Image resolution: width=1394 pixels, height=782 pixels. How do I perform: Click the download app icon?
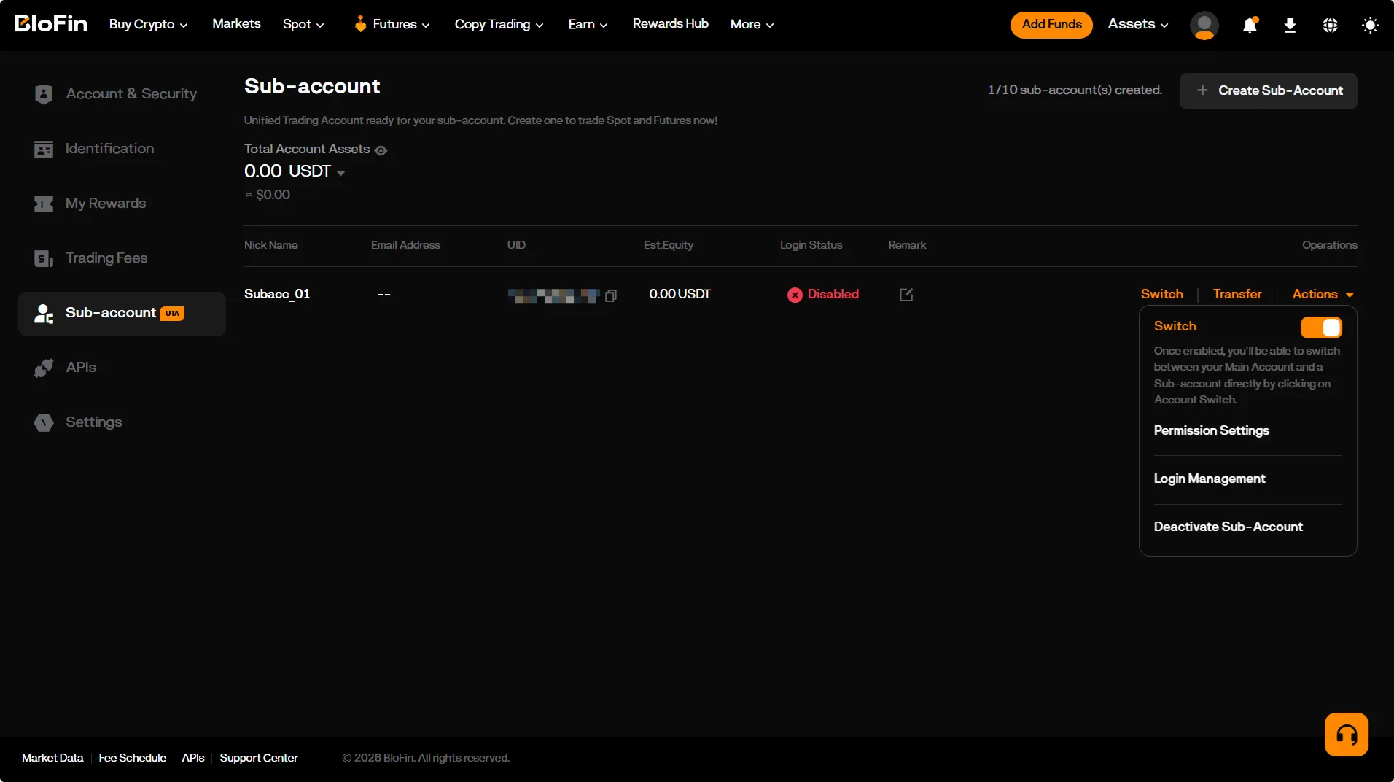[x=1290, y=25]
